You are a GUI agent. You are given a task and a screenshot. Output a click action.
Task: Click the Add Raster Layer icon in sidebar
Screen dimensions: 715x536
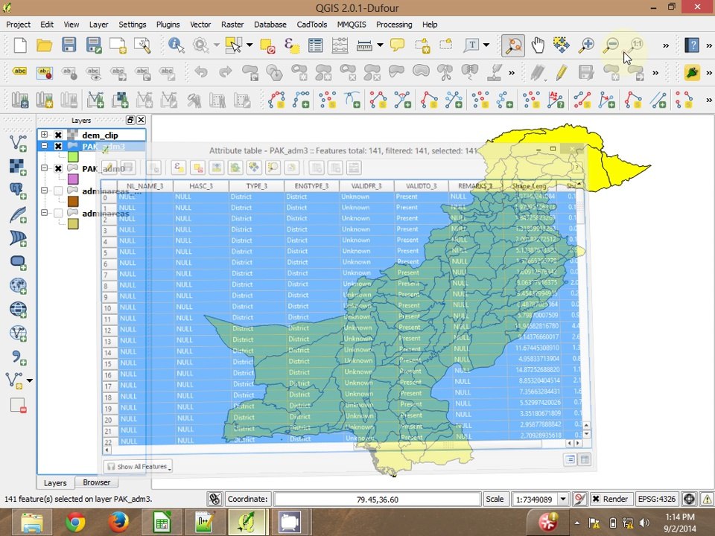18,167
